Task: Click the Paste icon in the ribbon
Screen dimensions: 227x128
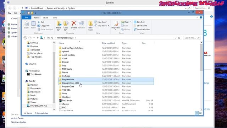Action: point(33,25)
